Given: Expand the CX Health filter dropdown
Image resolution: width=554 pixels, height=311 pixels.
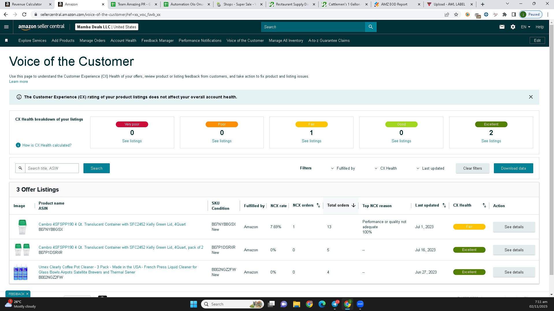Looking at the screenshot, I should pyautogui.click(x=386, y=168).
